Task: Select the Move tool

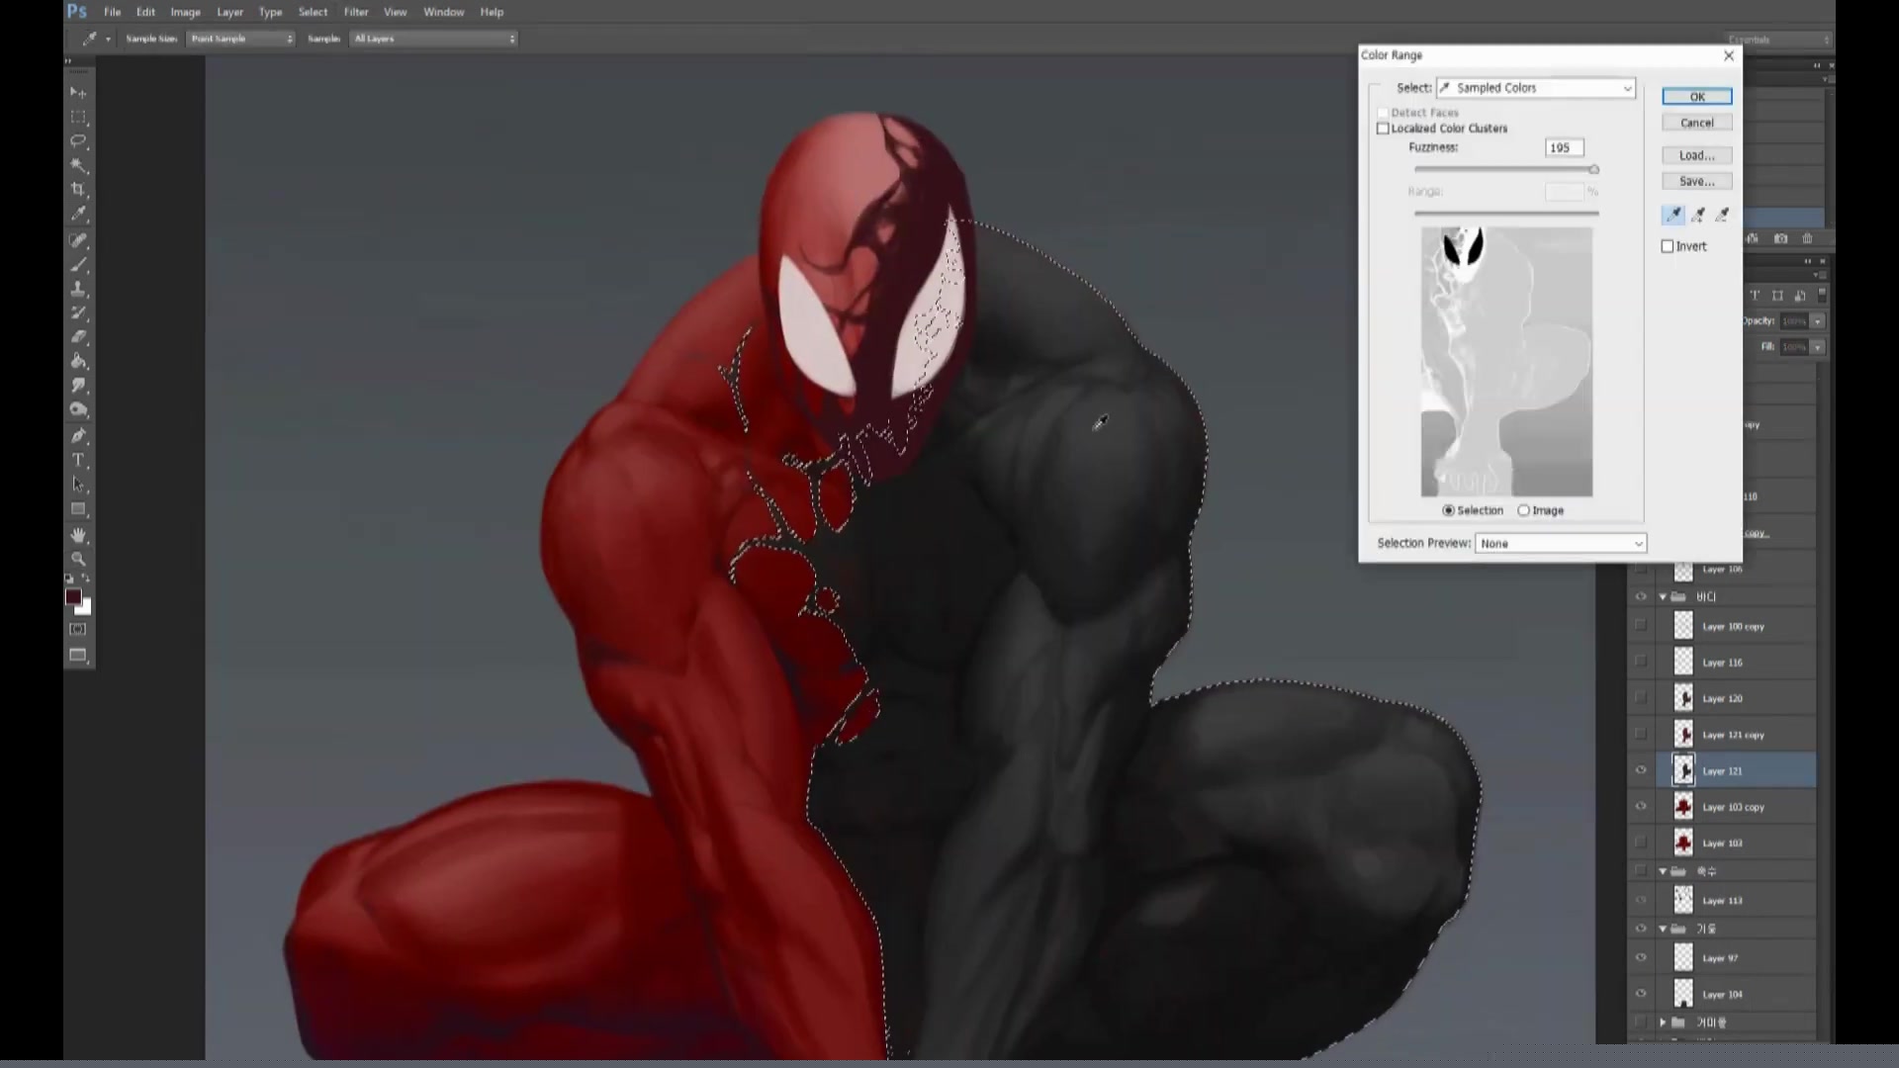Action: click(78, 92)
